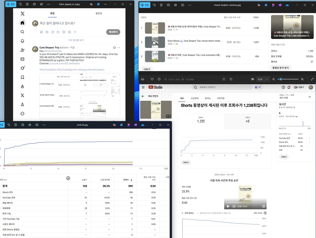
Task: Open YouTube Studio notifications bell
Action: coord(289,87)
